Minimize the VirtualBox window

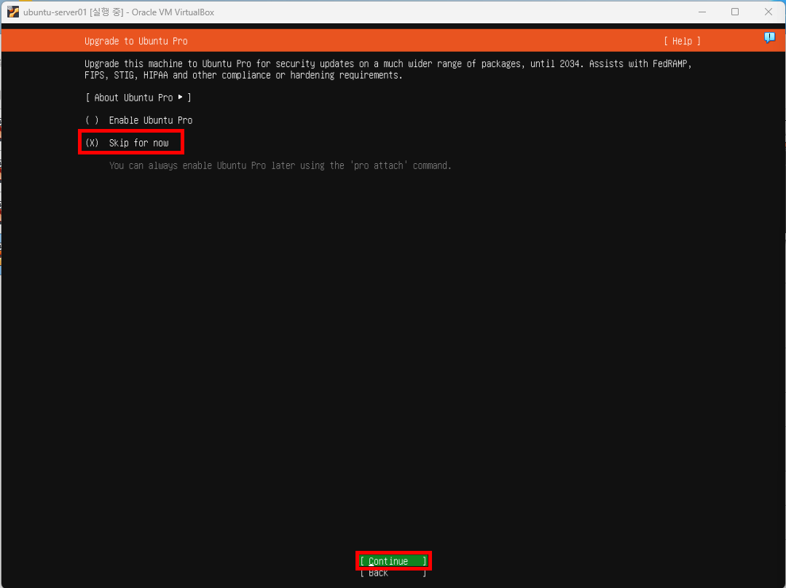point(702,12)
